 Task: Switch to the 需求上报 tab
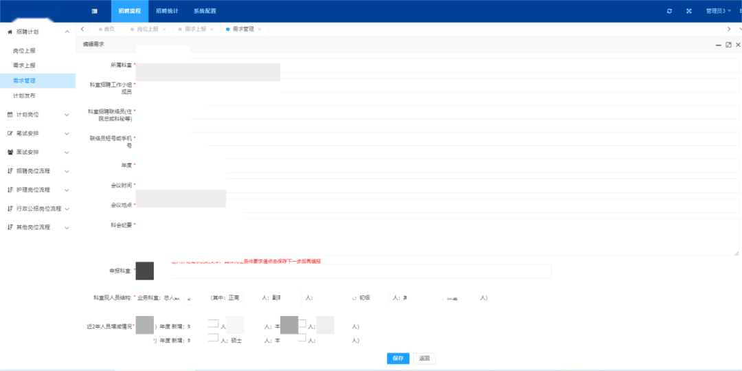point(195,30)
